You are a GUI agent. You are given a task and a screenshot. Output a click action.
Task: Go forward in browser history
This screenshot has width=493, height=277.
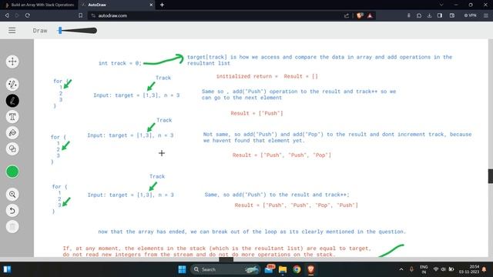(x=17, y=15)
